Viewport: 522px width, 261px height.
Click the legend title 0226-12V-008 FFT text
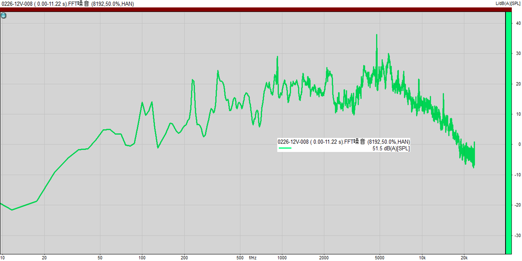(344, 142)
